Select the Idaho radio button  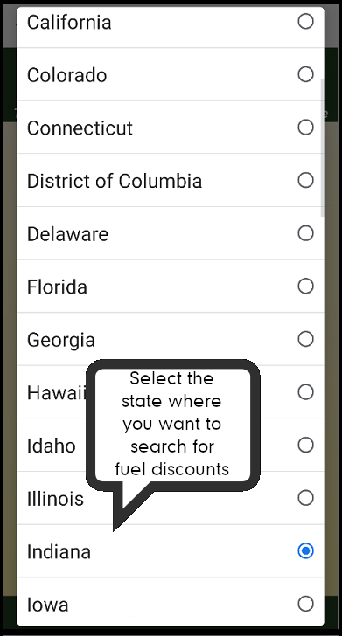305,446
